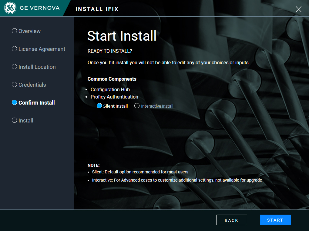Click the Back button
Screen dimensions: 309x231
pos(232,220)
